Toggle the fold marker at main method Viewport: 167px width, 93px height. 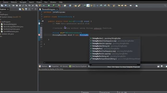(43, 21)
